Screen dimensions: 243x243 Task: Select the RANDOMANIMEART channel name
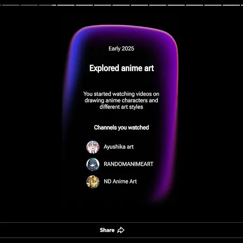(128, 164)
